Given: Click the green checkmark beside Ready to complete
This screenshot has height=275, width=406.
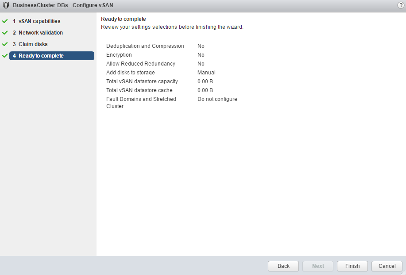Looking at the screenshot, I should (x=5, y=56).
